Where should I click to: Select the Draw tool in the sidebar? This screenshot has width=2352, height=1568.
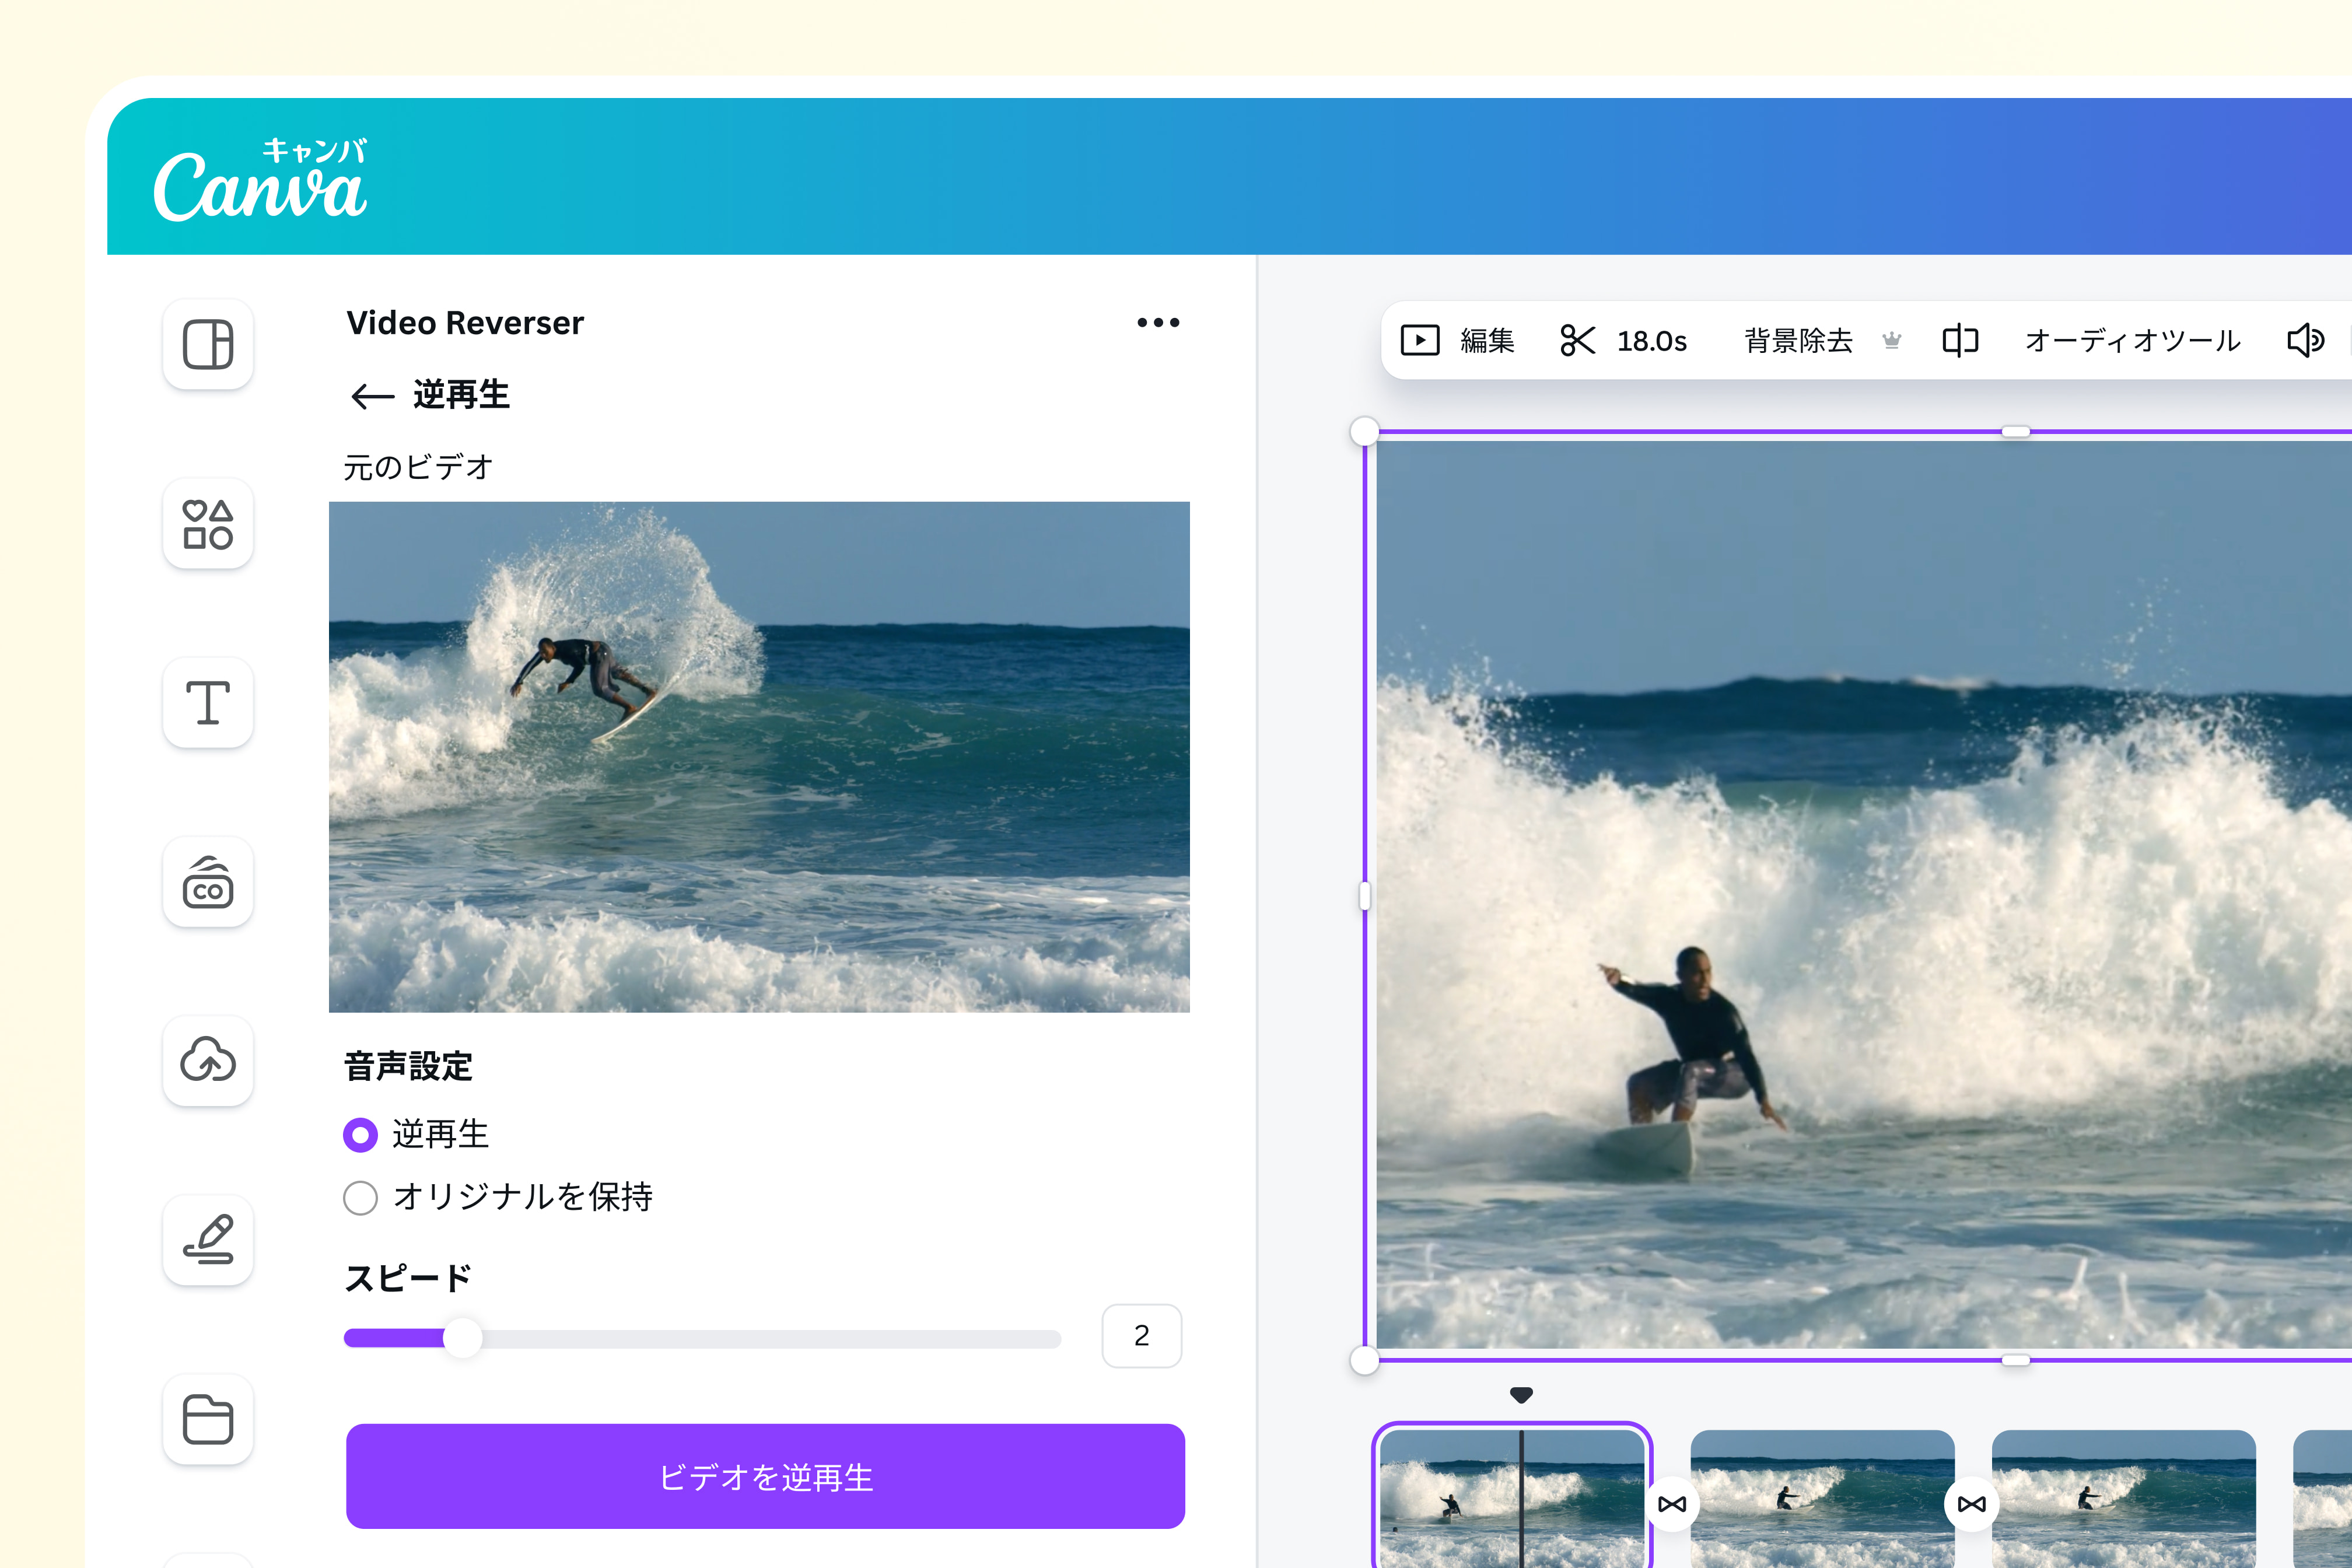click(207, 1240)
